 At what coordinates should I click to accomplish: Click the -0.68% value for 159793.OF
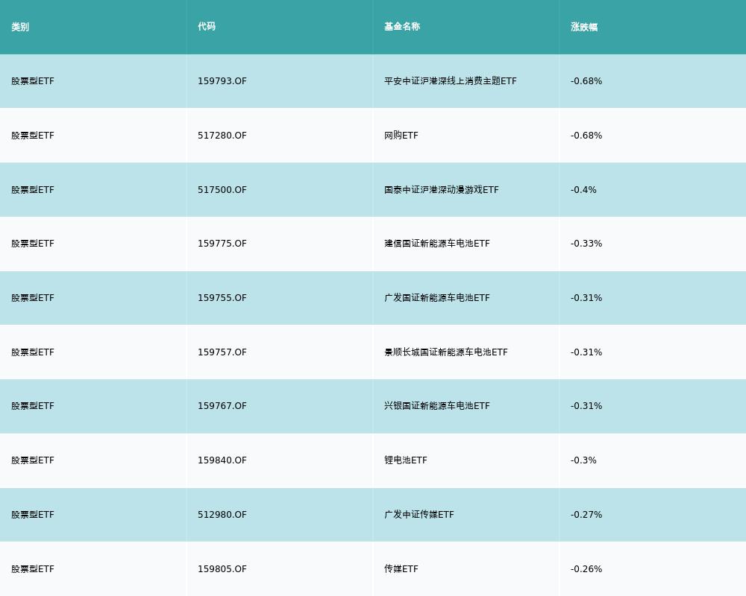pyautogui.click(x=586, y=81)
